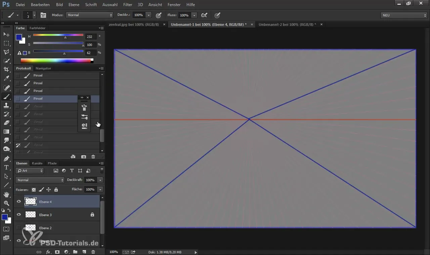Select the Move tool
The height and width of the screenshot is (255, 430).
click(6, 35)
